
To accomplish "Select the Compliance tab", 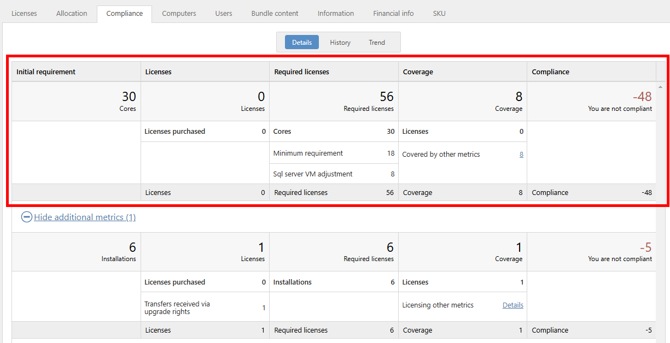I will 125,13.
